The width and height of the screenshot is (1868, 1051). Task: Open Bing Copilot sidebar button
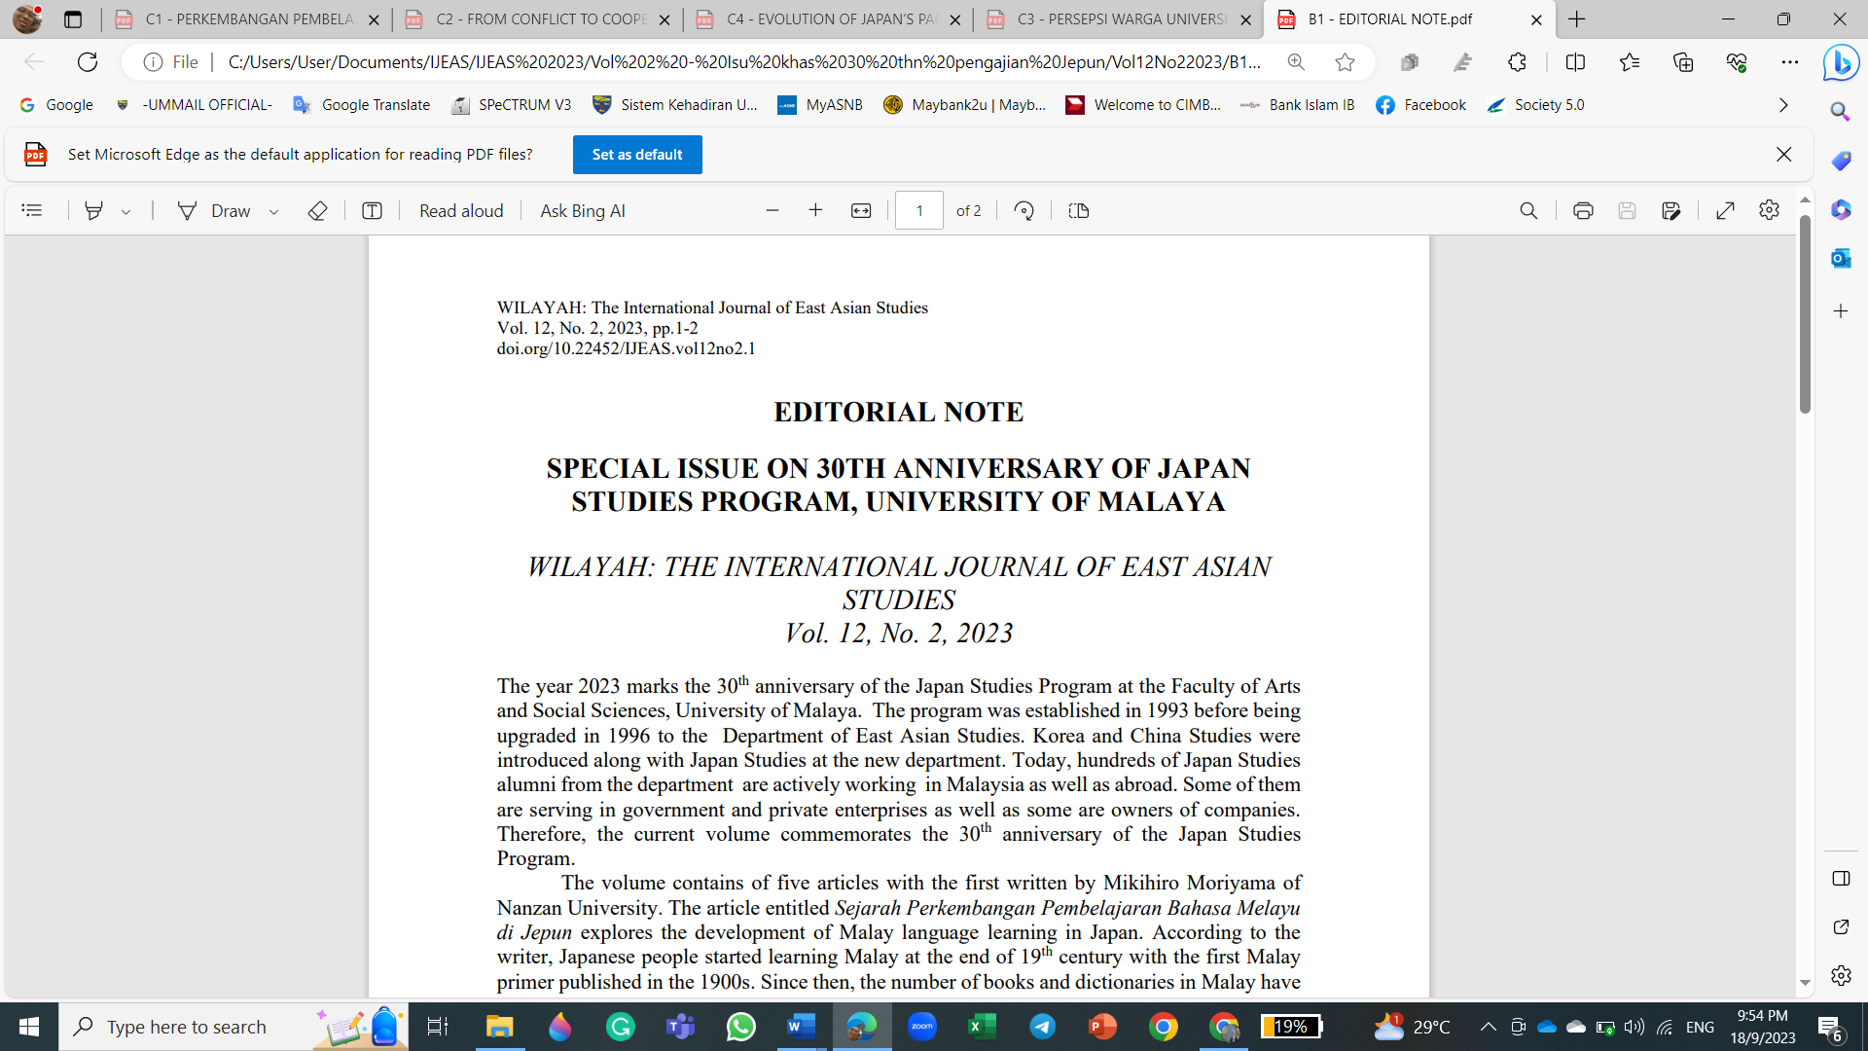(1841, 64)
